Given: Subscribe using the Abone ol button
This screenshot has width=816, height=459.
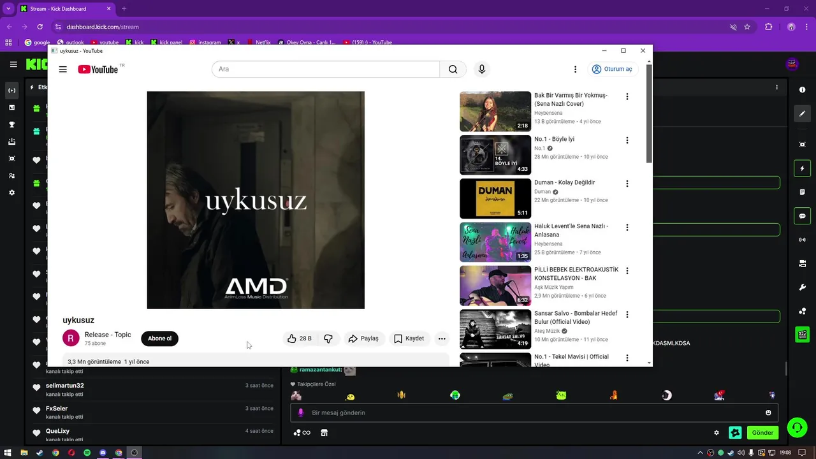Looking at the screenshot, I should tap(159, 339).
